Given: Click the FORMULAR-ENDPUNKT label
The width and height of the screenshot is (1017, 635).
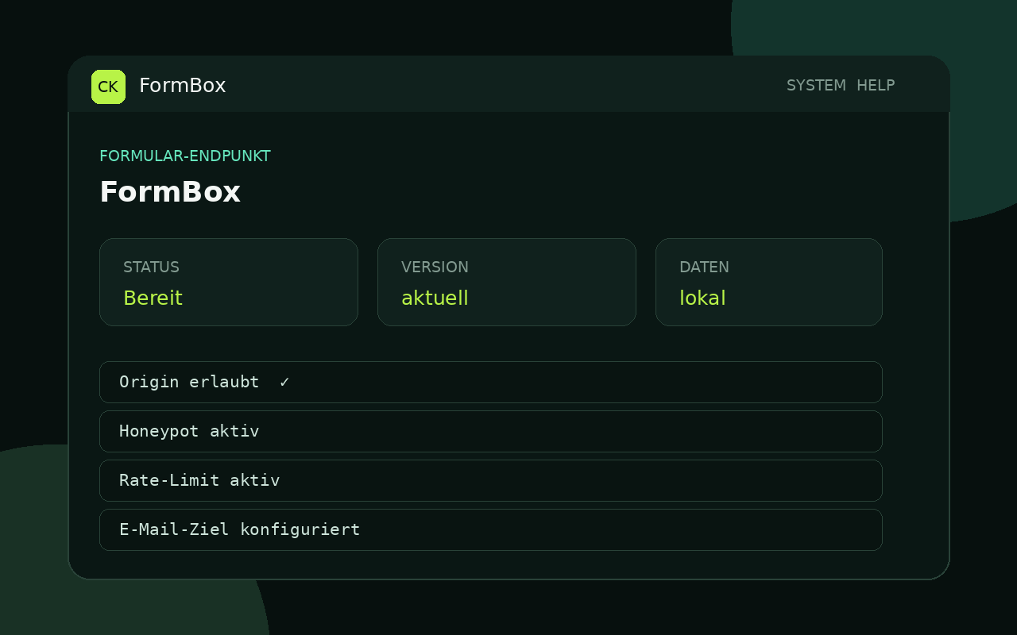Looking at the screenshot, I should 185,156.
